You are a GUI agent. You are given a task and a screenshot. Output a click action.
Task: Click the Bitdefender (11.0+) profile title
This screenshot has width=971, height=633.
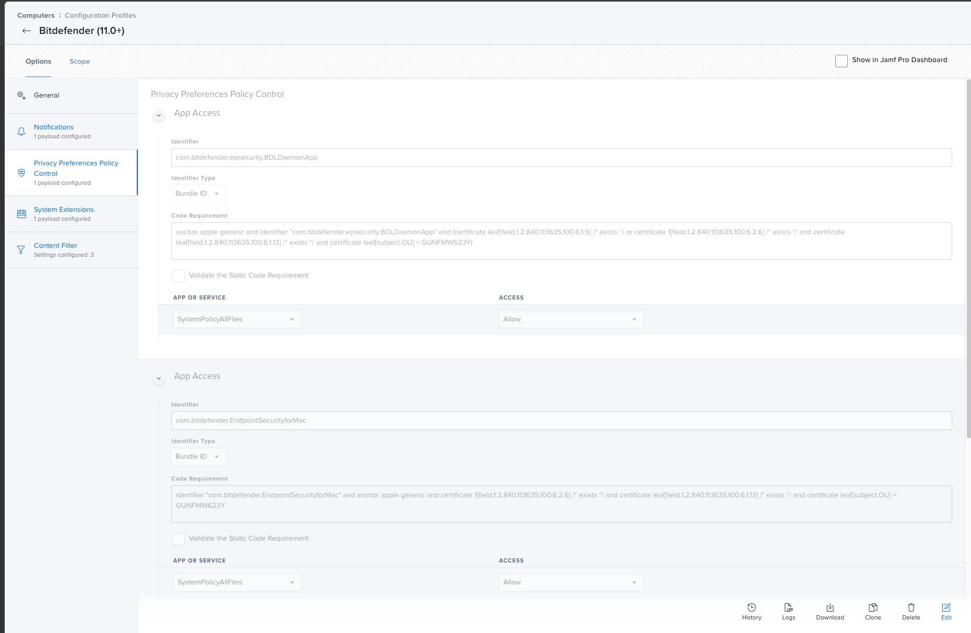(82, 31)
